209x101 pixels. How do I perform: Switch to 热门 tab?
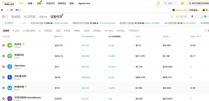point(5,17)
